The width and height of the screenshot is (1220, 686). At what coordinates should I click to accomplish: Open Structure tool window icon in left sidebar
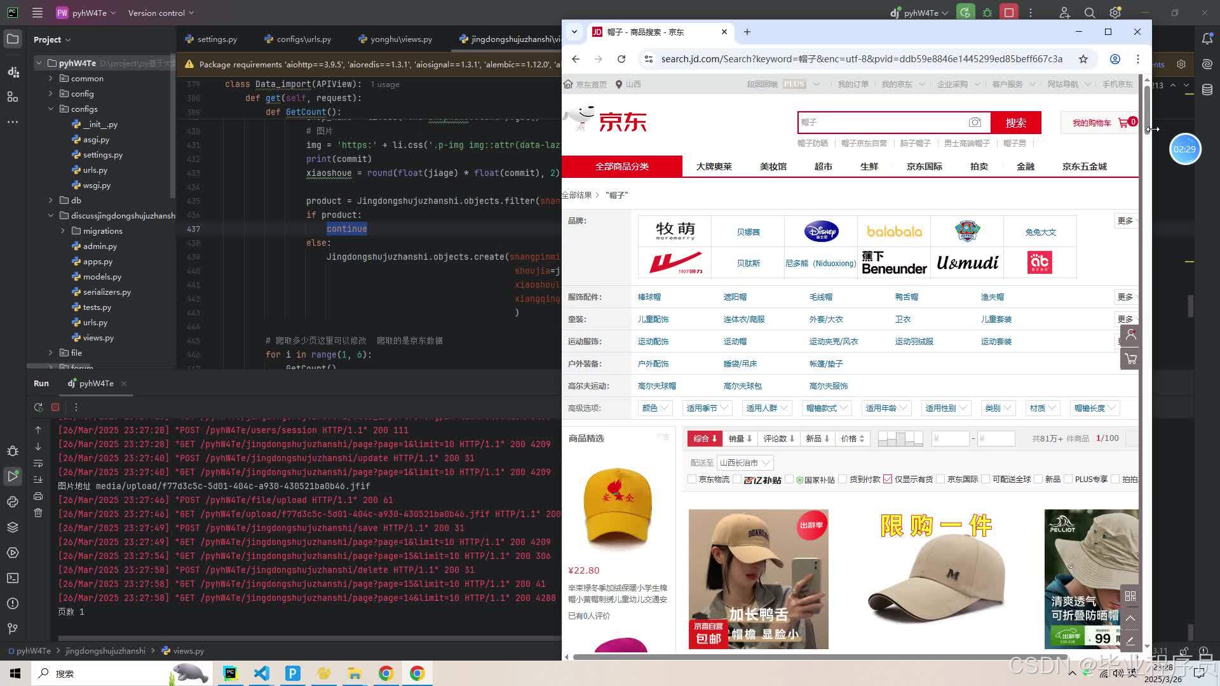[x=13, y=97]
